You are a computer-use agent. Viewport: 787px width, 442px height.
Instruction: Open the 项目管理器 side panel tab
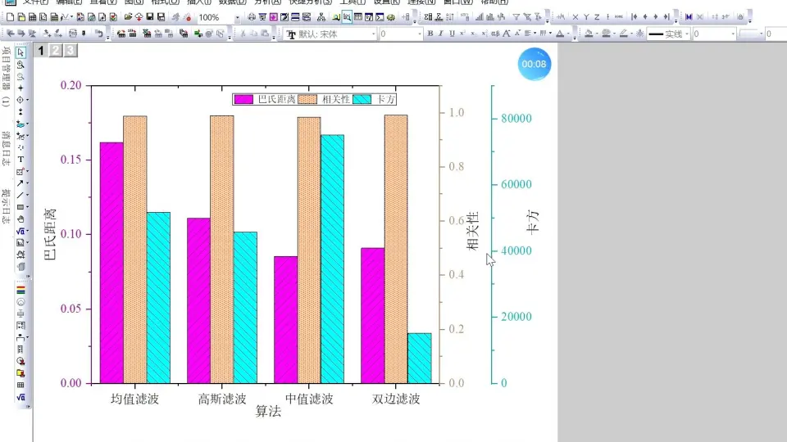pos(6,76)
